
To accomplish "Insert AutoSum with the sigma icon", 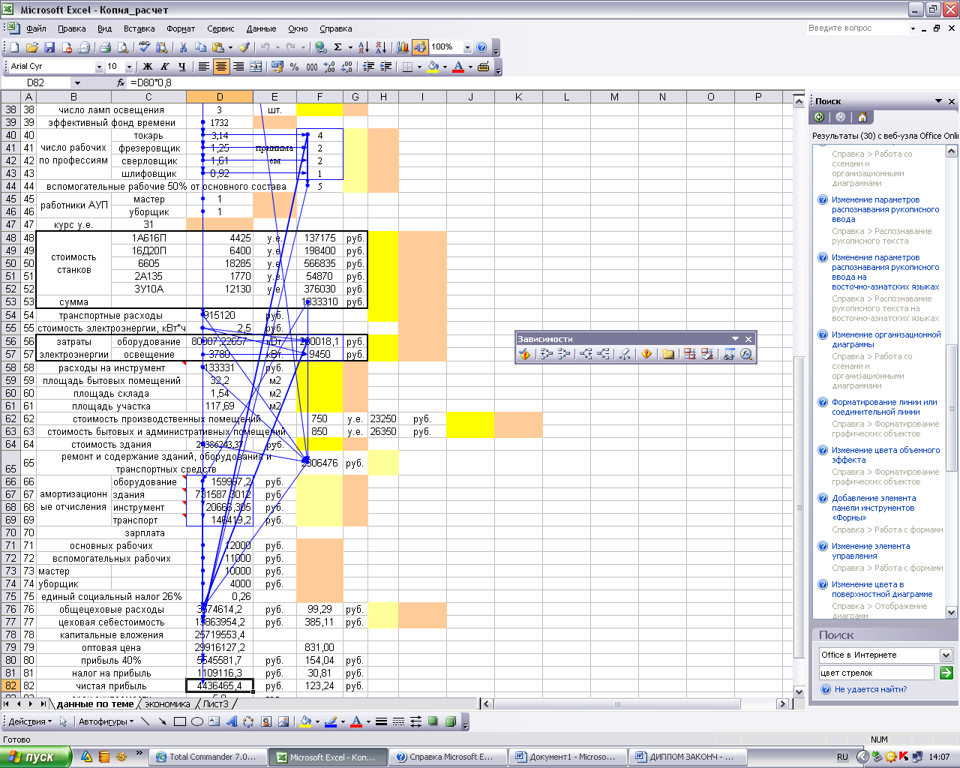I will 338,47.
